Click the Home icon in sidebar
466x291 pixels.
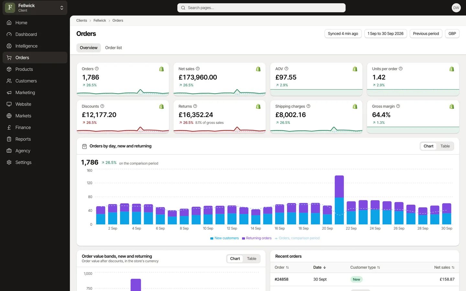click(x=9, y=23)
